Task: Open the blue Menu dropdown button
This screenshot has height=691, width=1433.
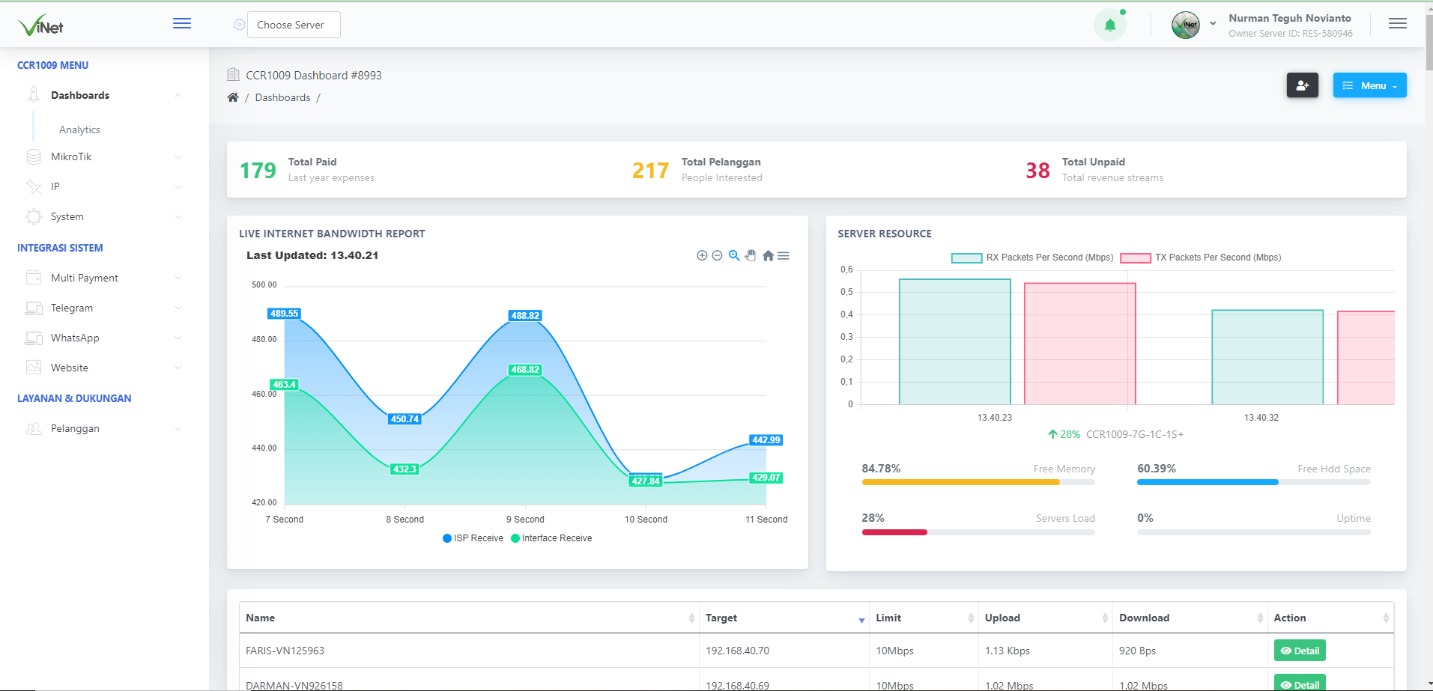Action: pyautogui.click(x=1369, y=85)
